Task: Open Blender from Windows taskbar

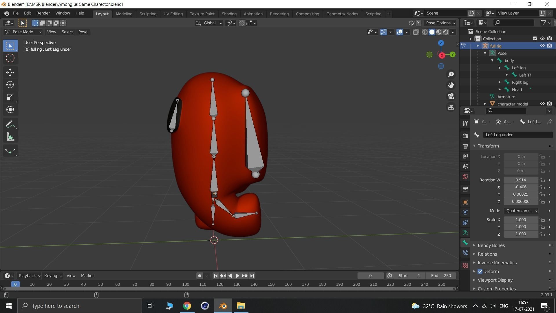Action: pyautogui.click(x=223, y=306)
